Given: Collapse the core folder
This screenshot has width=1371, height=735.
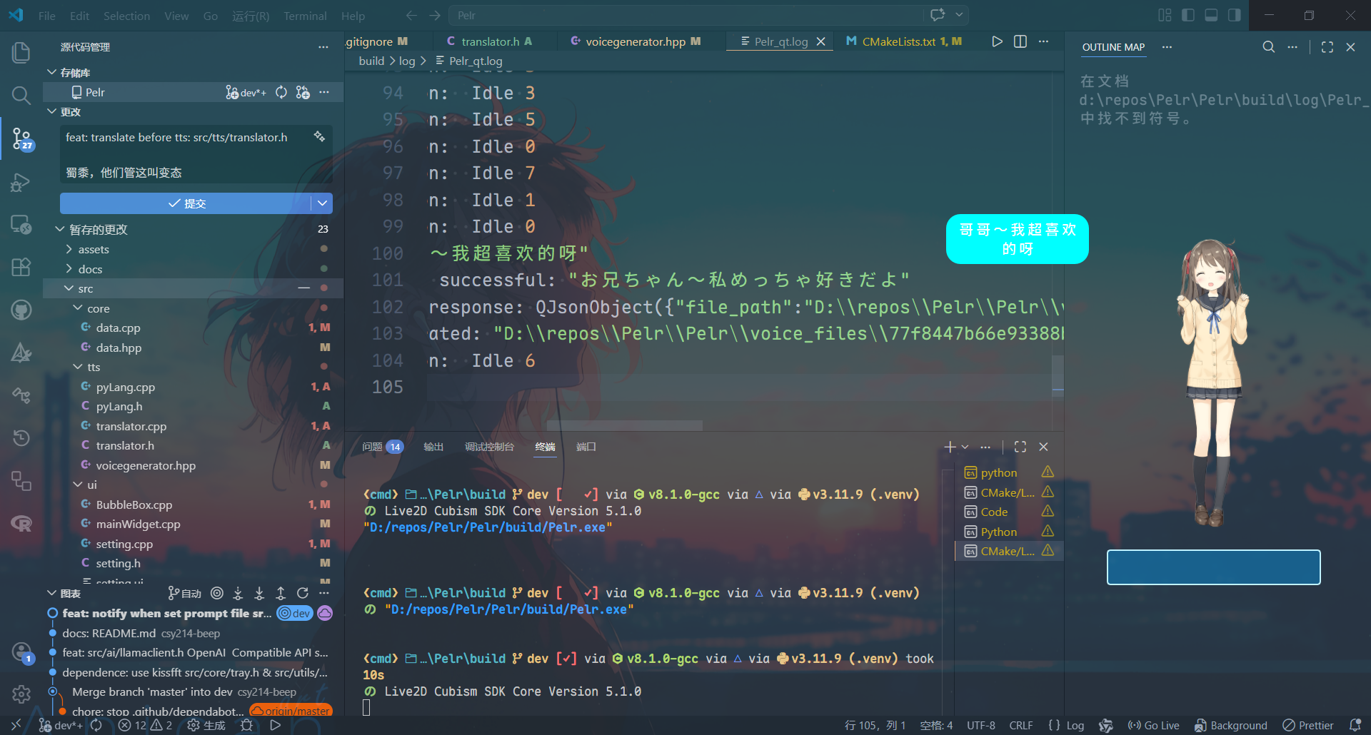Looking at the screenshot, I should click(78, 308).
